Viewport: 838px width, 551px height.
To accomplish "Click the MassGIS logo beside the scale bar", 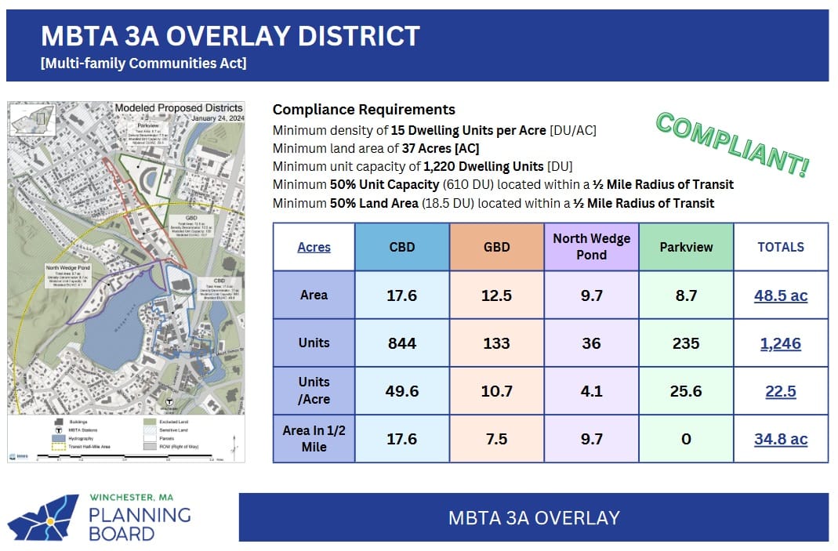I will [14, 455].
